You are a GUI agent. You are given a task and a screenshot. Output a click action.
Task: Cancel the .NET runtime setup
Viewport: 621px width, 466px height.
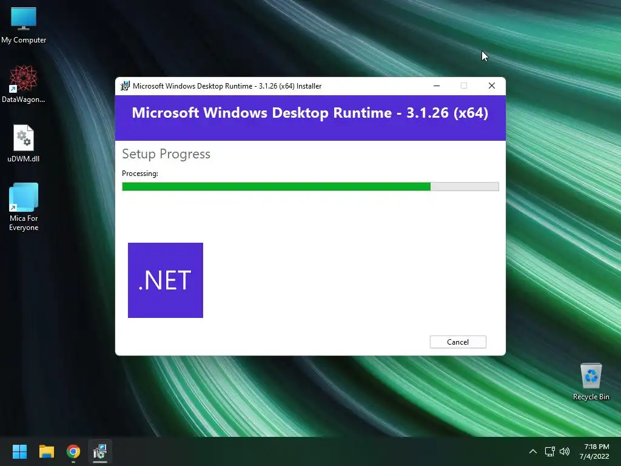pos(458,342)
